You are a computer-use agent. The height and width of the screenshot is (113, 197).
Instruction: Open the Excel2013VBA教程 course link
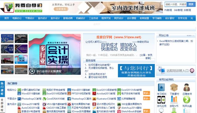(131, 90)
